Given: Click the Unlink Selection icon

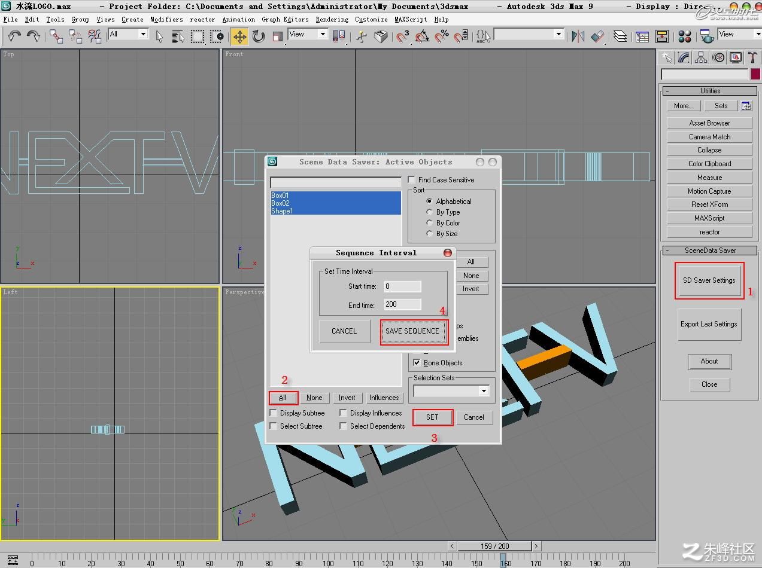Looking at the screenshot, I should tap(75, 36).
